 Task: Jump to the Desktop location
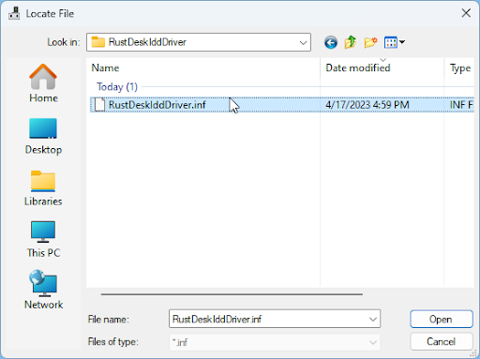pyautogui.click(x=43, y=136)
